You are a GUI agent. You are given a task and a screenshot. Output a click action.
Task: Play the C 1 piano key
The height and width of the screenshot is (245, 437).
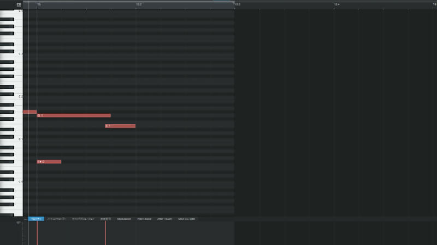coord(11,139)
